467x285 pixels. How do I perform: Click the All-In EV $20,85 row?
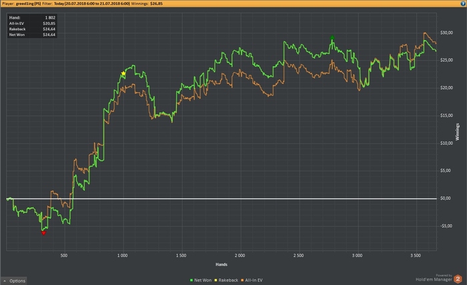tap(32, 23)
